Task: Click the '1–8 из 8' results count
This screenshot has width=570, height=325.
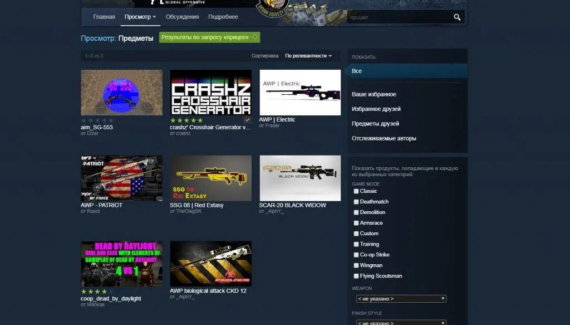Action: [x=94, y=56]
